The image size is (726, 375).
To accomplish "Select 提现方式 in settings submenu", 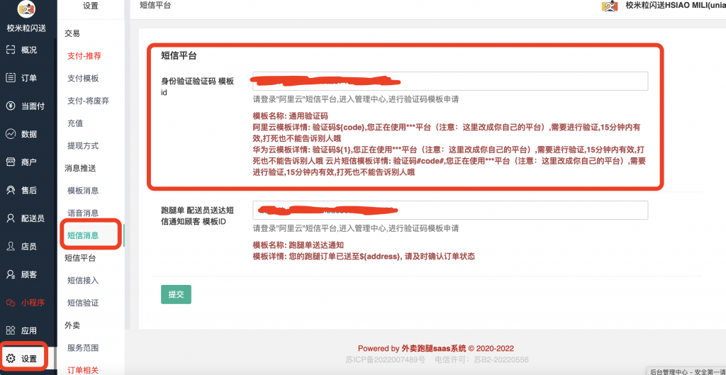I will pyautogui.click(x=83, y=145).
